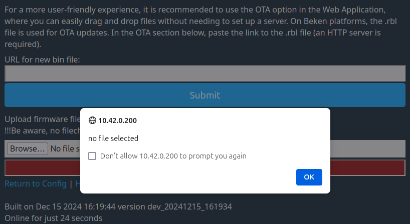Click the "Online for just 24 seconds" status line
Screen dimensions: 410x224
pos(53,218)
